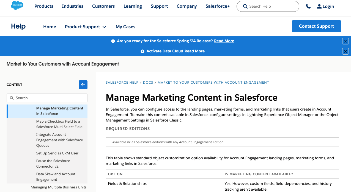Expand the Product Support dropdown

tap(86, 27)
